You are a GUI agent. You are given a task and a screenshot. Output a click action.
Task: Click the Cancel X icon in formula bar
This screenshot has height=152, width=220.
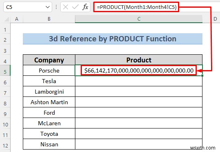click(66, 7)
